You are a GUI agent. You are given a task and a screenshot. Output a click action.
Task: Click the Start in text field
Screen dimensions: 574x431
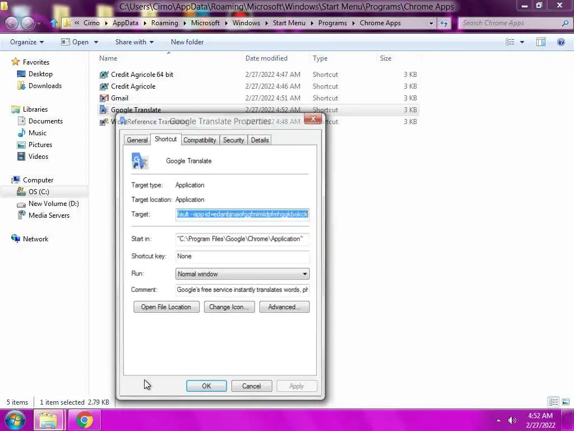(242, 239)
